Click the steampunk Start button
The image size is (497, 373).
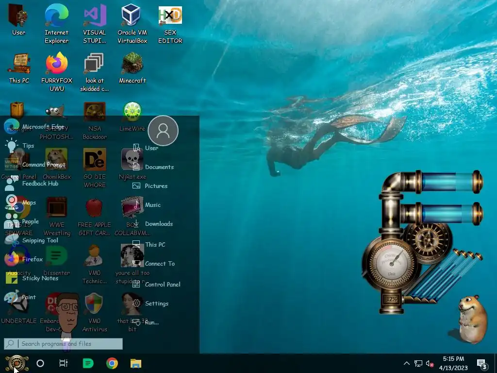coord(17,363)
